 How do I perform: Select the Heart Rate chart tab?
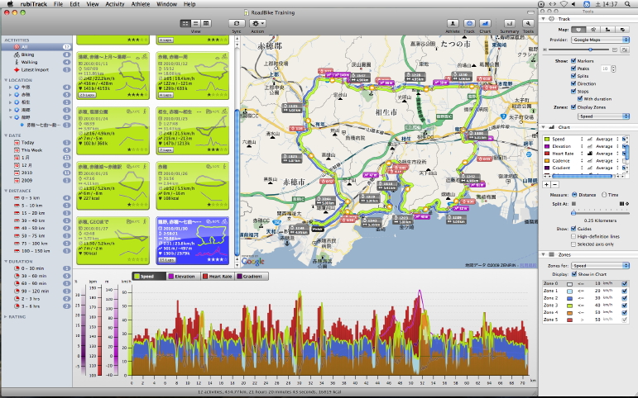click(218, 277)
